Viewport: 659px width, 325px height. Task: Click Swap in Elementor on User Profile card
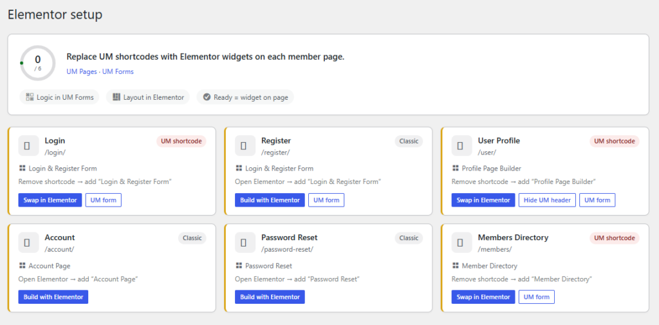pyautogui.click(x=483, y=200)
